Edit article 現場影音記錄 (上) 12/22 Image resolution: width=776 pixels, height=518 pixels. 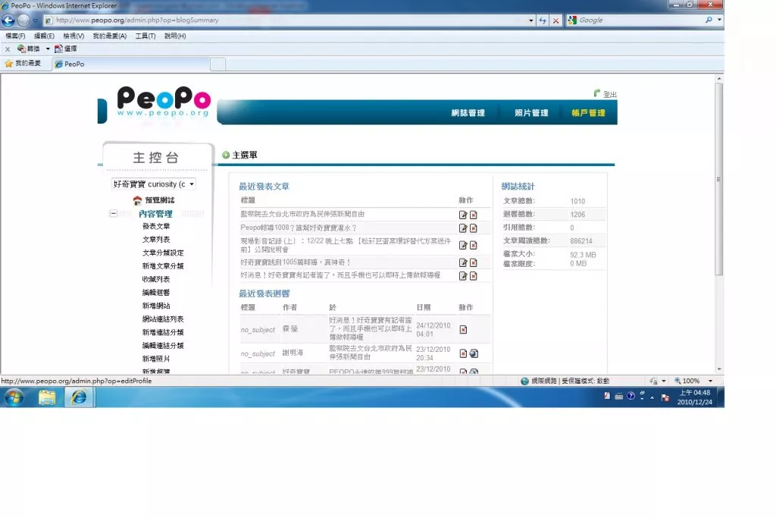[x=463, y=245]
